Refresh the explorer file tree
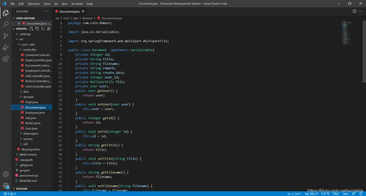The image size is (366, 196). pos(43,29)
